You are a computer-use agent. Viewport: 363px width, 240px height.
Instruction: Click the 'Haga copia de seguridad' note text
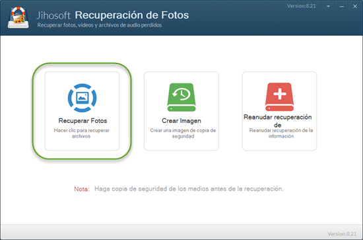click(189, 188)
